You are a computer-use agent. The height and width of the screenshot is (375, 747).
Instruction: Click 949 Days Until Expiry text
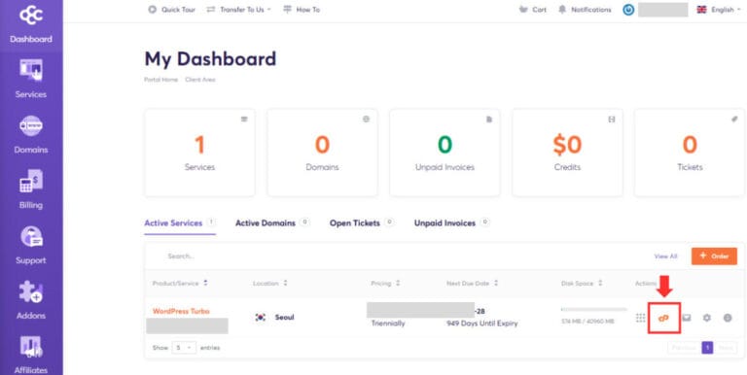[482, 324]
